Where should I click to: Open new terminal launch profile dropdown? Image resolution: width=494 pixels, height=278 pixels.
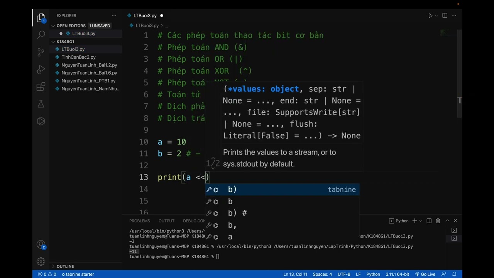click(x=421, y=221)
